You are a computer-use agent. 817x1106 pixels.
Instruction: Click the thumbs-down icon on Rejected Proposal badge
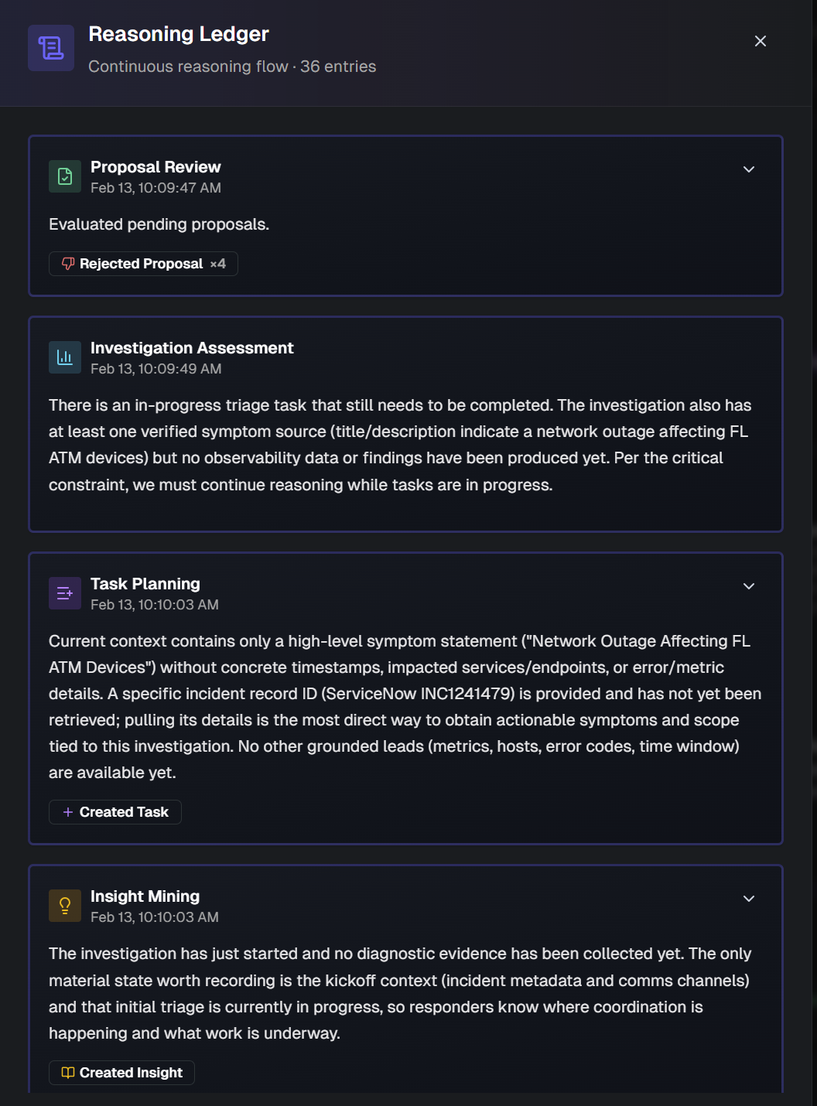tap(67, 264)
